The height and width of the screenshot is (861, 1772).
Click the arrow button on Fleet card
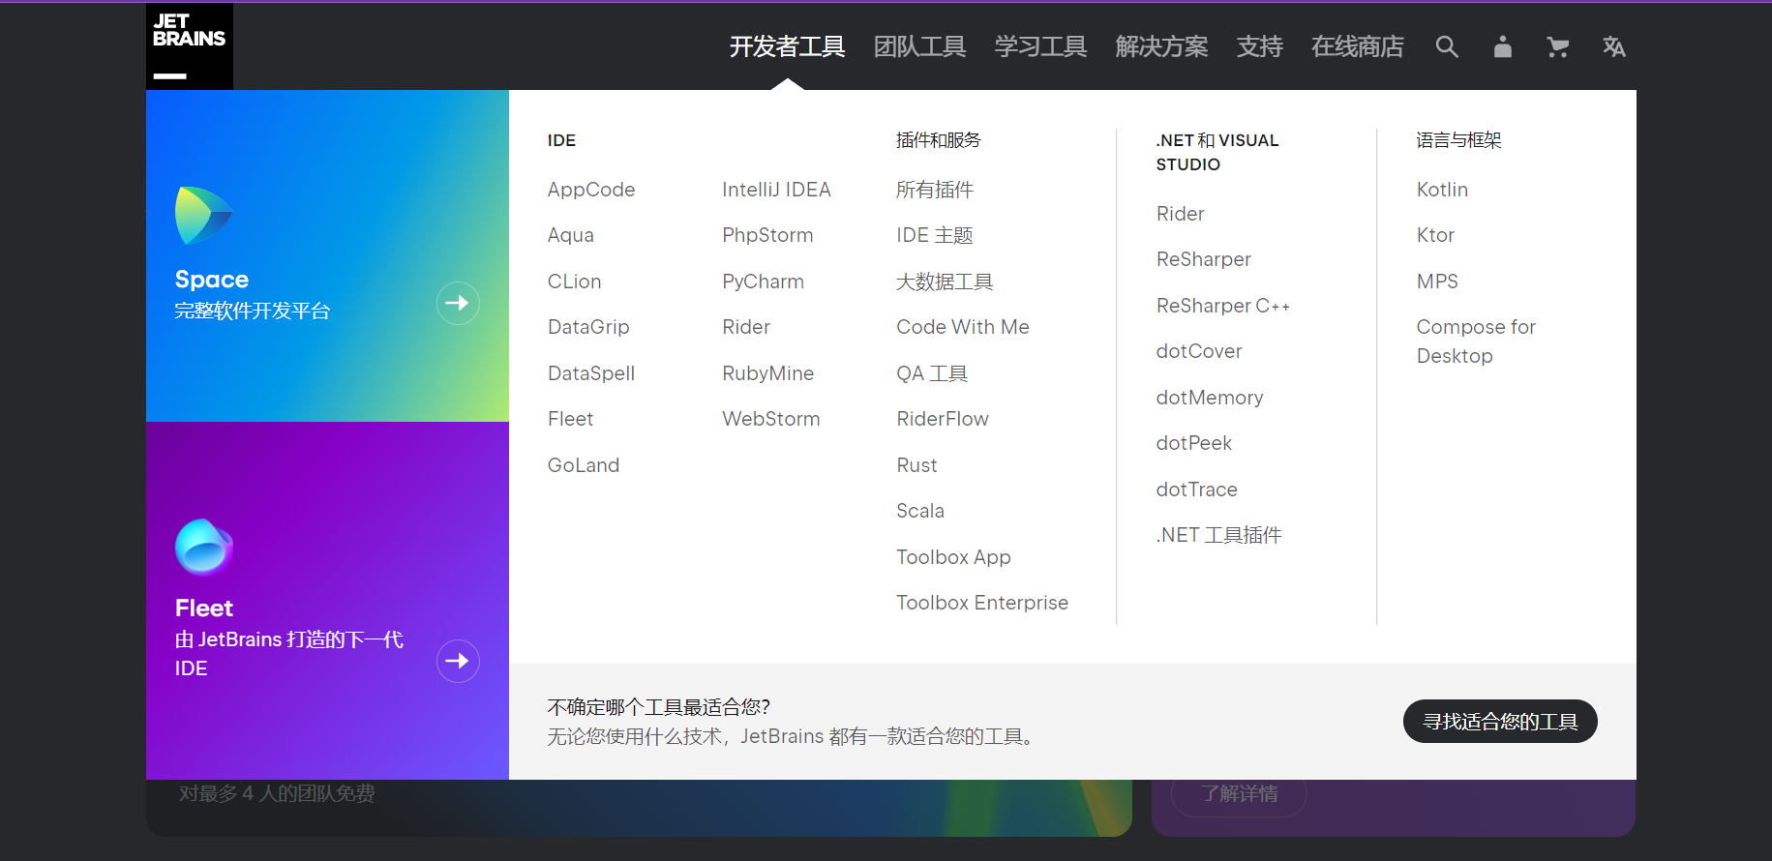[x=458, y=662]
